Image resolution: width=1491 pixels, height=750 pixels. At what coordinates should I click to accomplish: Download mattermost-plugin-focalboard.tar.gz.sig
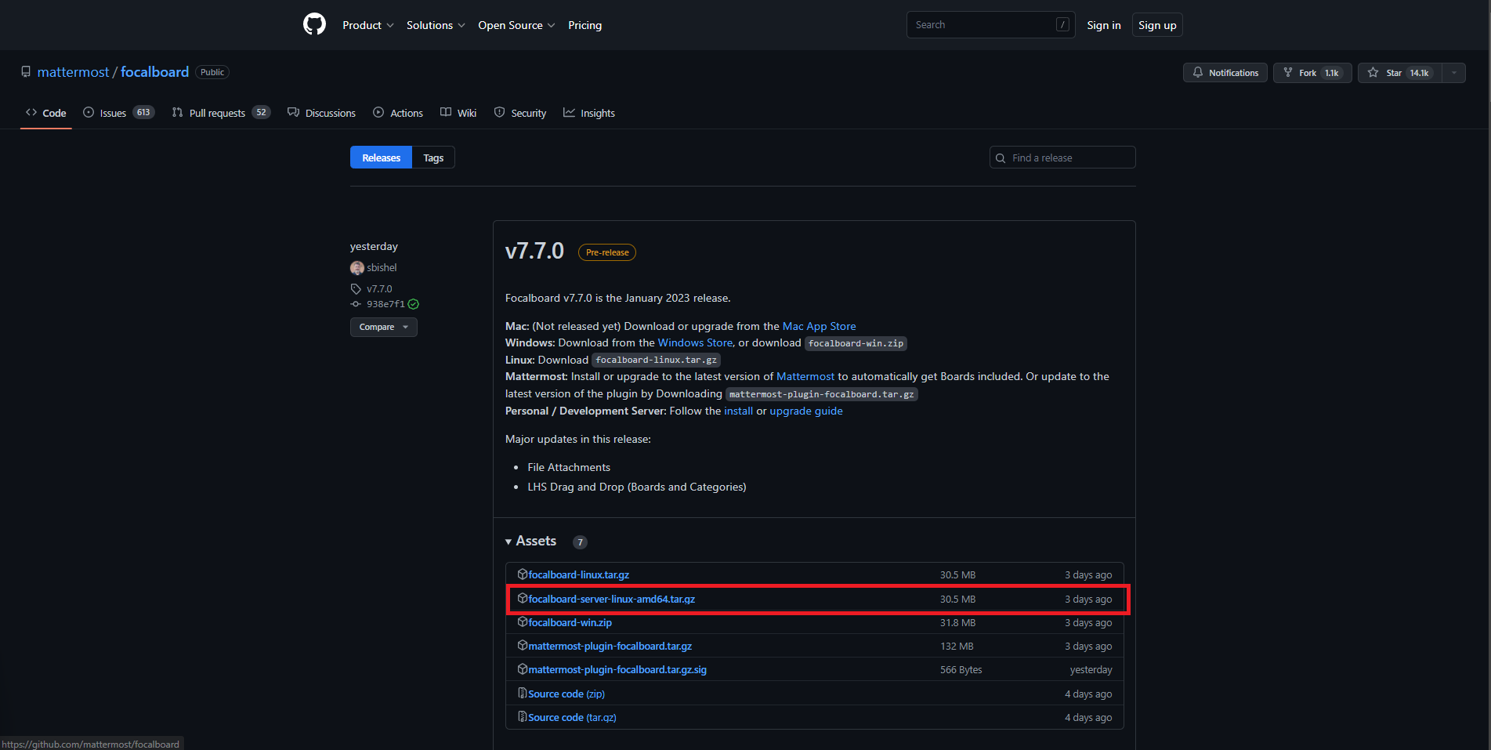coord(617,669)
